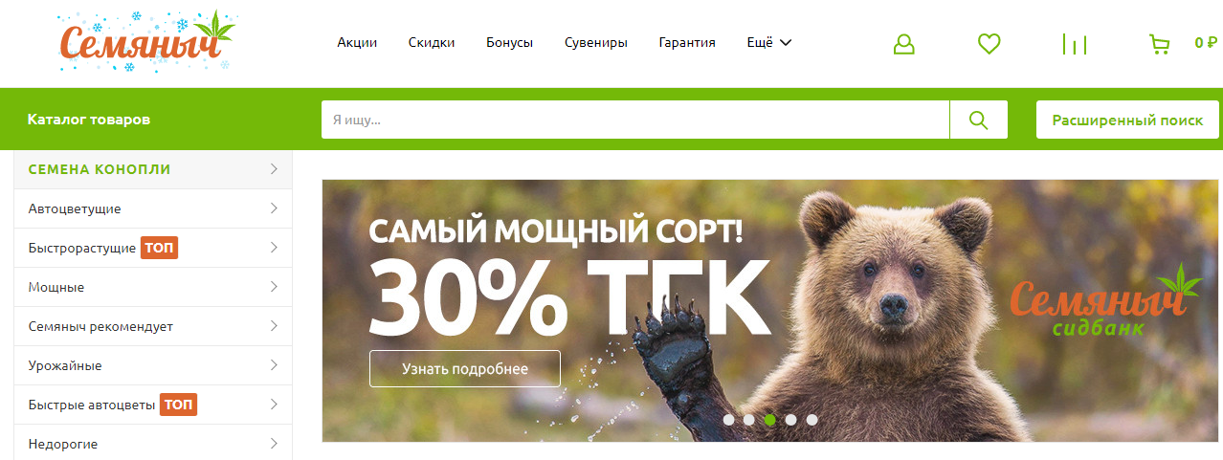Select the fourth carousel dot indicator
The width and height of the screenshot is (1223, 460).
click(x=790, y=419)
